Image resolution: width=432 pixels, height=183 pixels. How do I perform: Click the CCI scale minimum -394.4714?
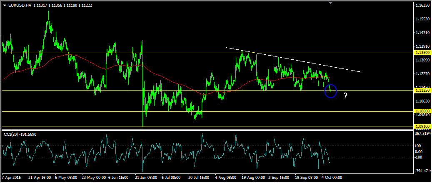click(423, 171)
